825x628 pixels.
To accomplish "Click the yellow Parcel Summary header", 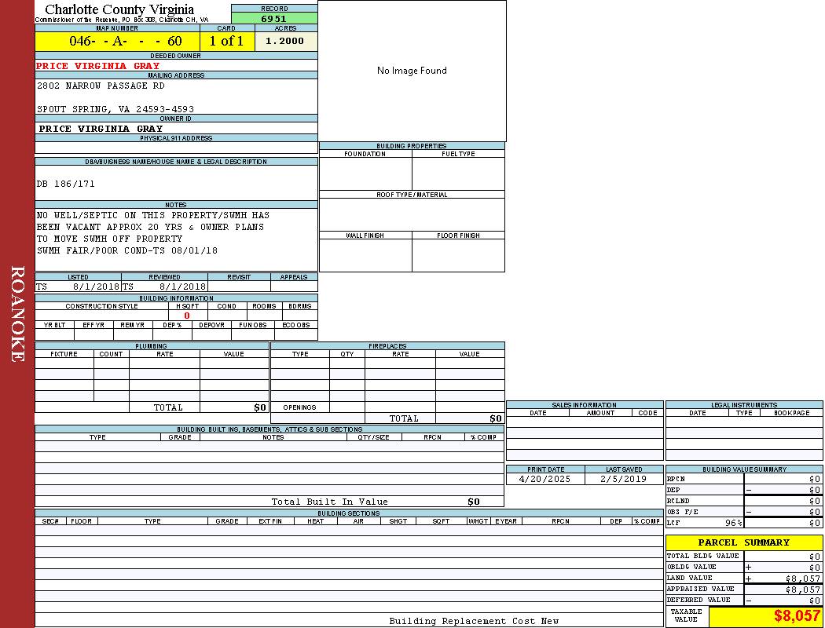I will [x=743, y=542].
